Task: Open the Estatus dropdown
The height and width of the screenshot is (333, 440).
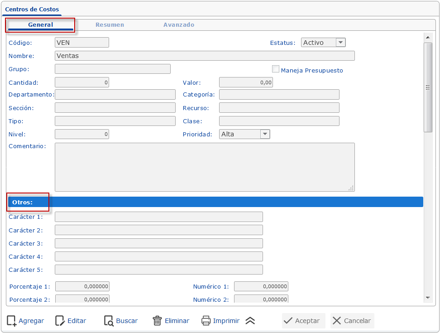Action: pyautogui.click(x=341, y=43)
